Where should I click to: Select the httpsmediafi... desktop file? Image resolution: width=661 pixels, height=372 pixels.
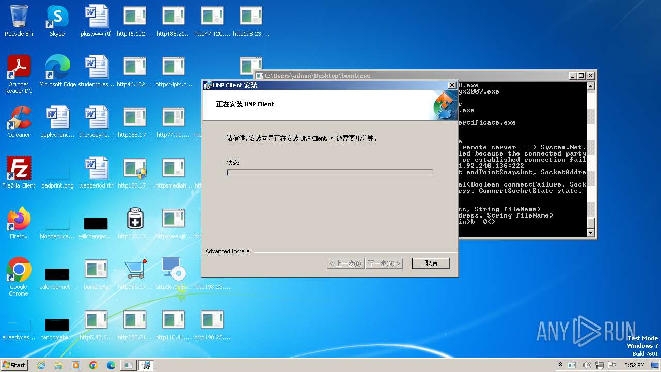point(174,173)
